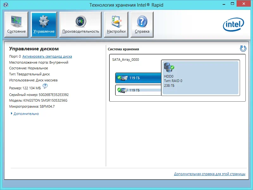Click the HDD0 volume icon
Viewport: 253px width, 190px height.
pyautogui.click(x=169, y=67)
